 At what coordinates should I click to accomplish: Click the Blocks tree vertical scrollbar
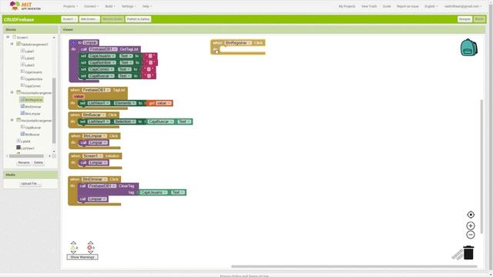[54, 110]
